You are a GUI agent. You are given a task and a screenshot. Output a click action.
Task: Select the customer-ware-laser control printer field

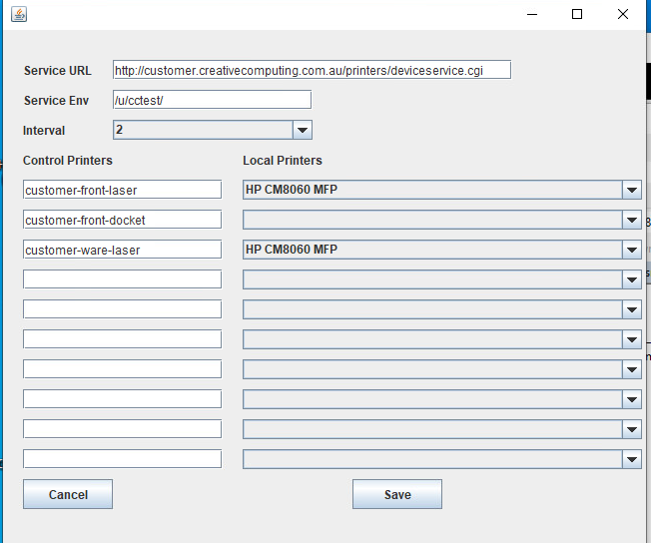[x=122, y=250]
